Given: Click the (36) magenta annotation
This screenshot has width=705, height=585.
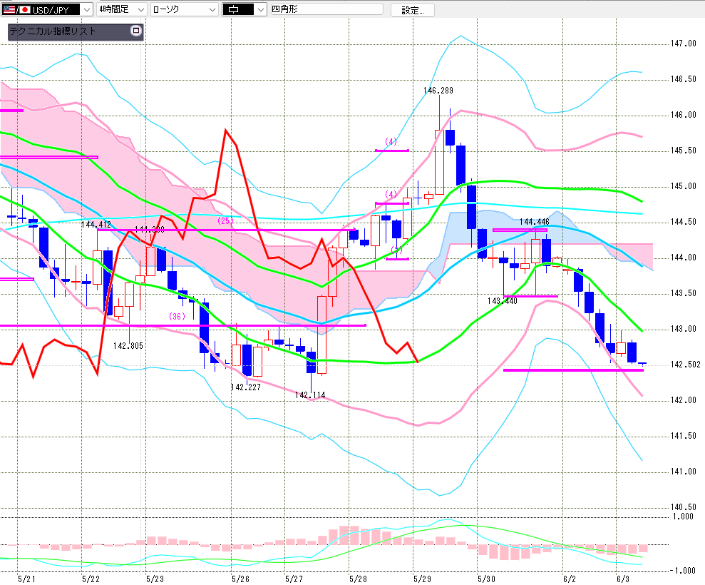Looking at the screenshot, I should tap(177, 316).
